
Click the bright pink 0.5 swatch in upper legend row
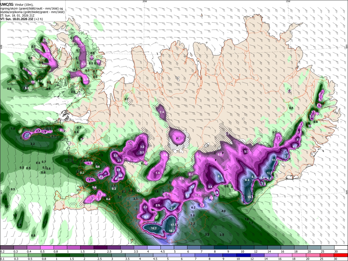pos(47,247)
